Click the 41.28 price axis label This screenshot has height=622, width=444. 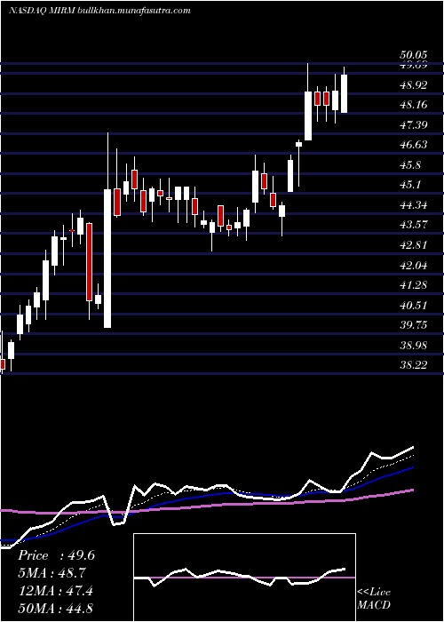click(413, 285)
